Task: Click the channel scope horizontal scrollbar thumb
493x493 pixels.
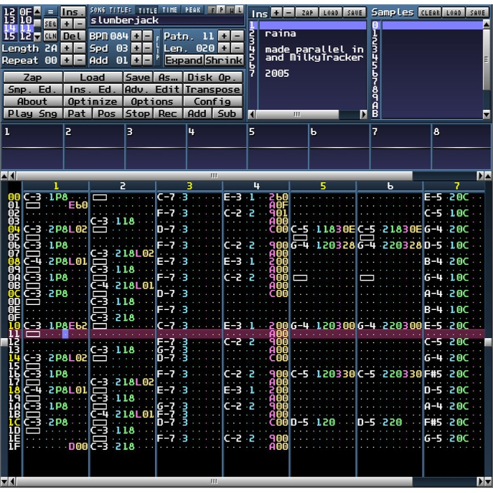Action: [214, 175]
